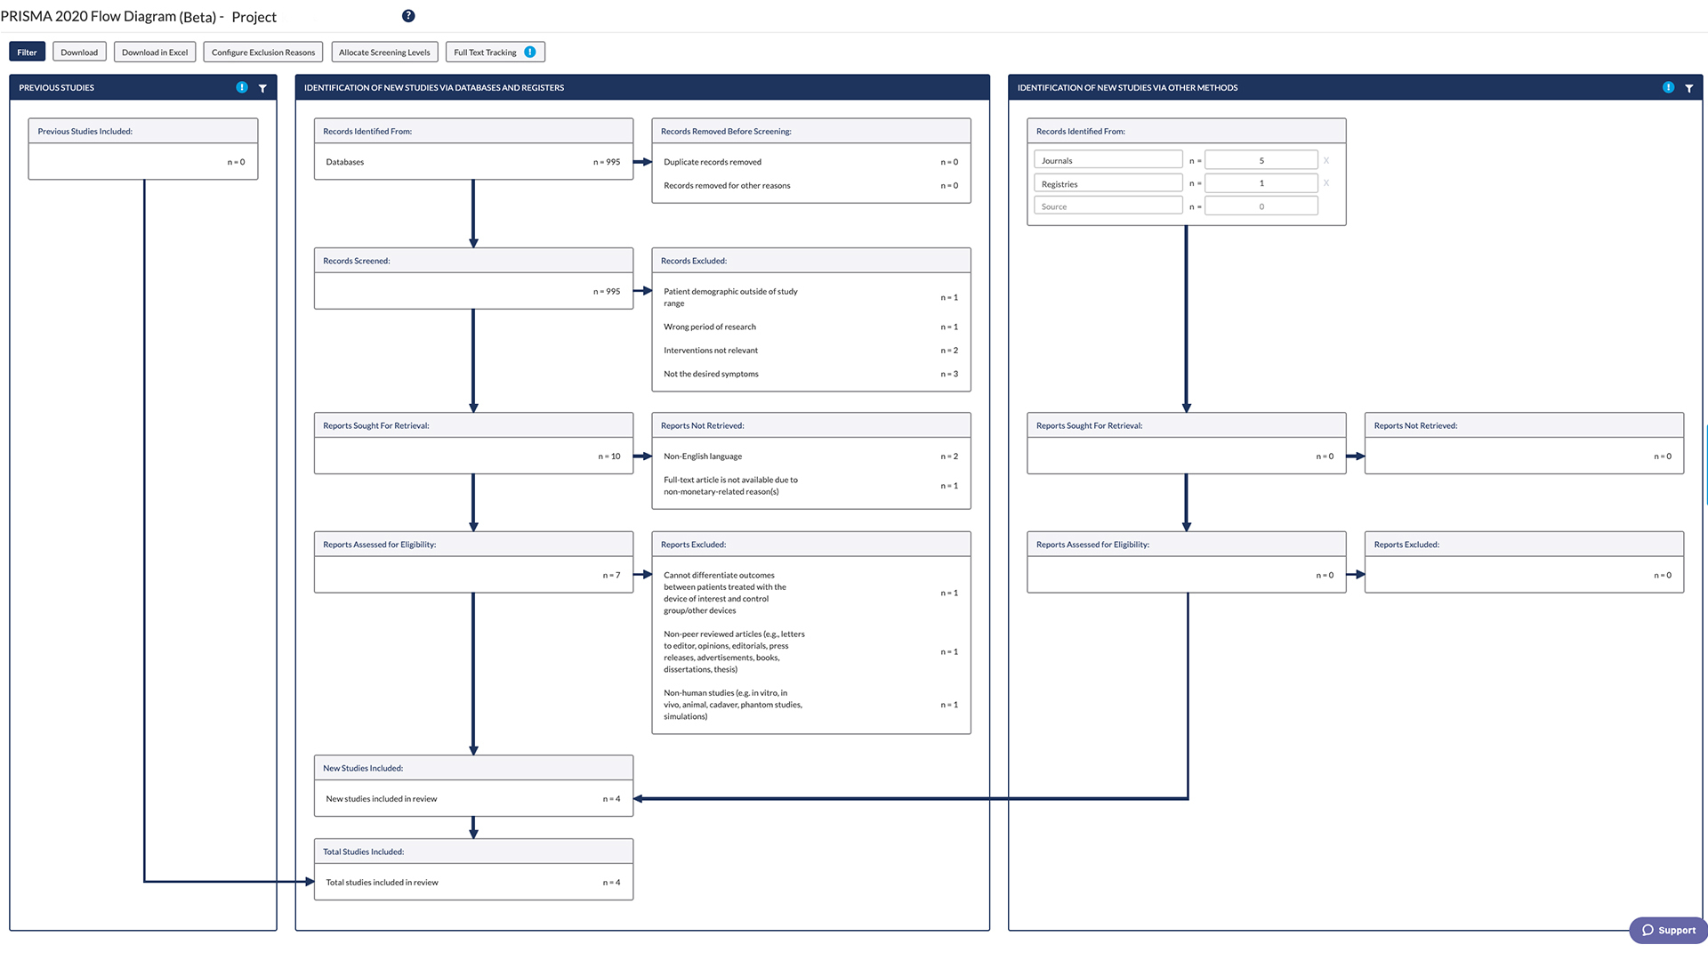Click the Configure Exclusion Reasons button
This screenshot has height=961, width=1708.
(x=262, y=52)
